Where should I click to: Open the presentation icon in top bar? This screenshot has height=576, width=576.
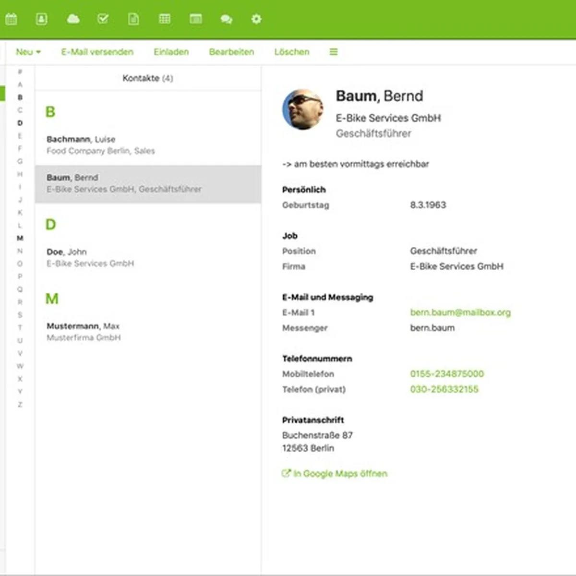click(x=195, y=19)
